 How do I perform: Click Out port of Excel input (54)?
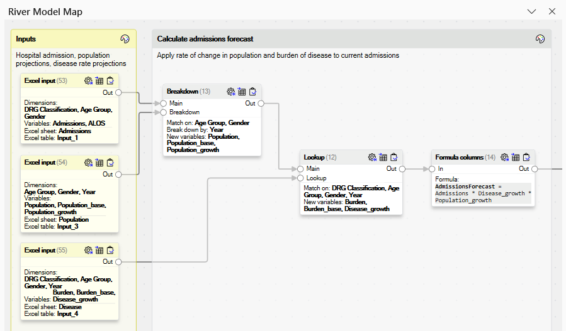pyautogui.click(x=118, y=175)
